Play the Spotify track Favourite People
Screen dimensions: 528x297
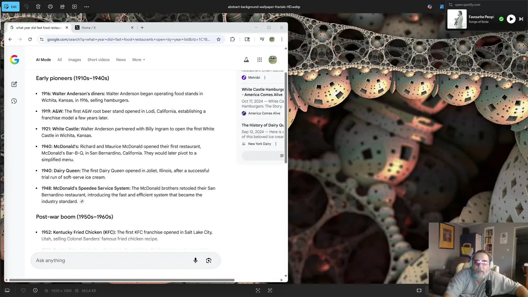click(511, 19)
